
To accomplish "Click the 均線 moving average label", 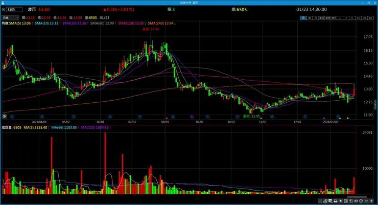I will 5,23.
